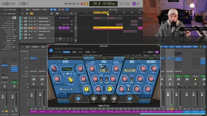This screenshot has height=116, width=207.
Task: Open the Inspector icon in control bar
Action: (x=6, y=4)
